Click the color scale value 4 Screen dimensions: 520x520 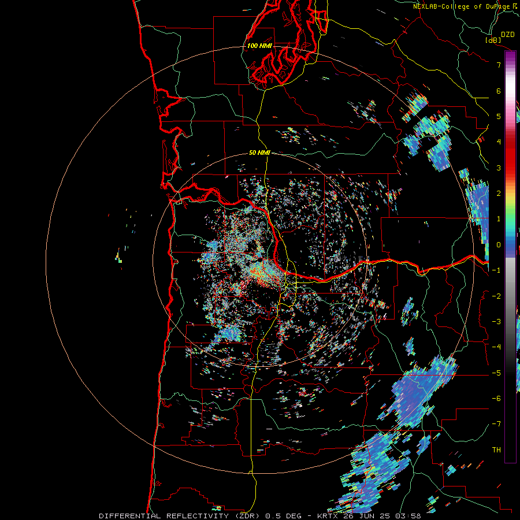(x=499, y=142)
